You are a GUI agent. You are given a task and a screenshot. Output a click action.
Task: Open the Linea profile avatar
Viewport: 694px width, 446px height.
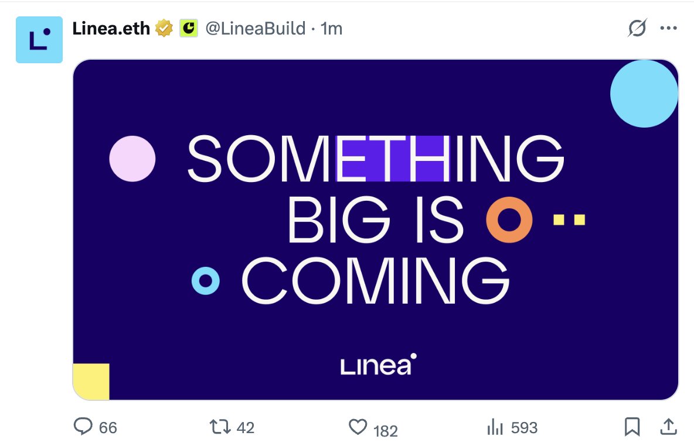(x=39, y=40)
